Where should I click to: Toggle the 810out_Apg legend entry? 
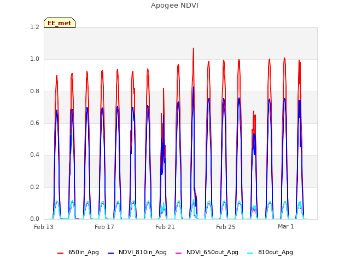pos(270,252)
